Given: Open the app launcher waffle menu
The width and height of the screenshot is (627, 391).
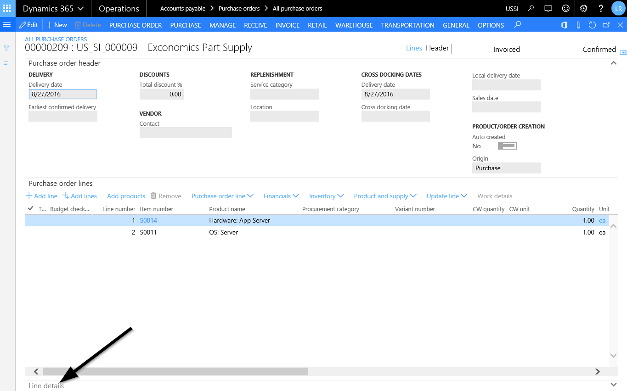Looking at the screenshot, I should 7,8.
